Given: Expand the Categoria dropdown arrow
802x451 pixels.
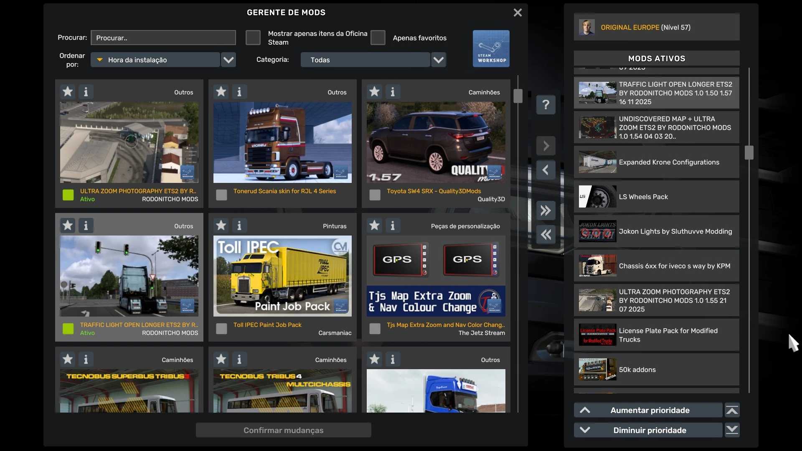Looking at the screenshot, I should coord(438,60).
